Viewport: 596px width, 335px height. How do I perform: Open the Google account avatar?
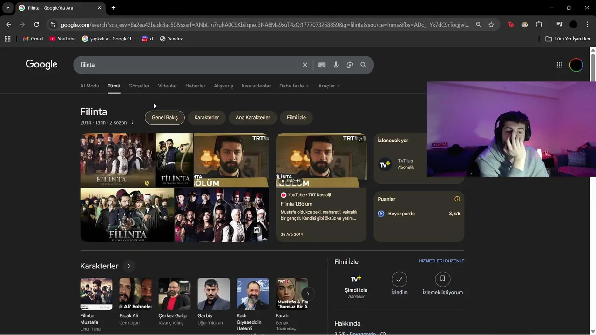576,65
